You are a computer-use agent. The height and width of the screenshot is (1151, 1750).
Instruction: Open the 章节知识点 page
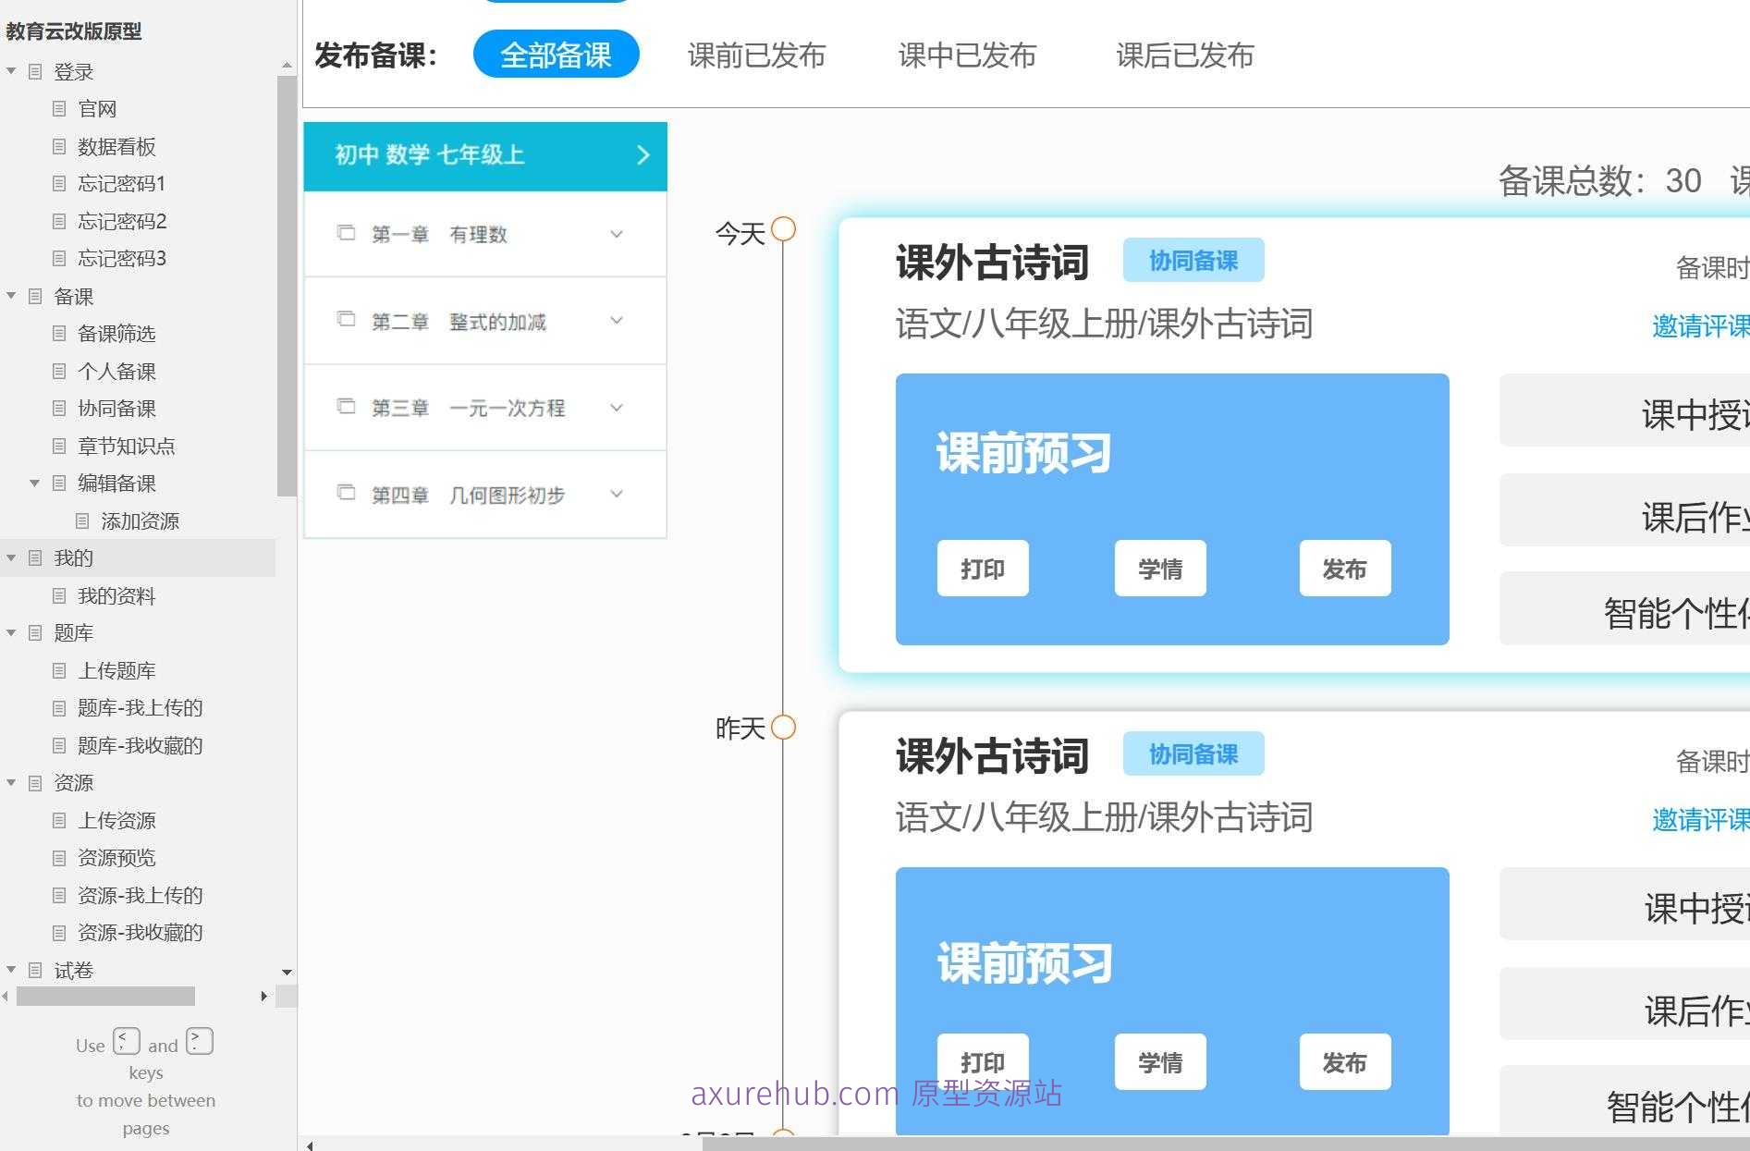126,446
